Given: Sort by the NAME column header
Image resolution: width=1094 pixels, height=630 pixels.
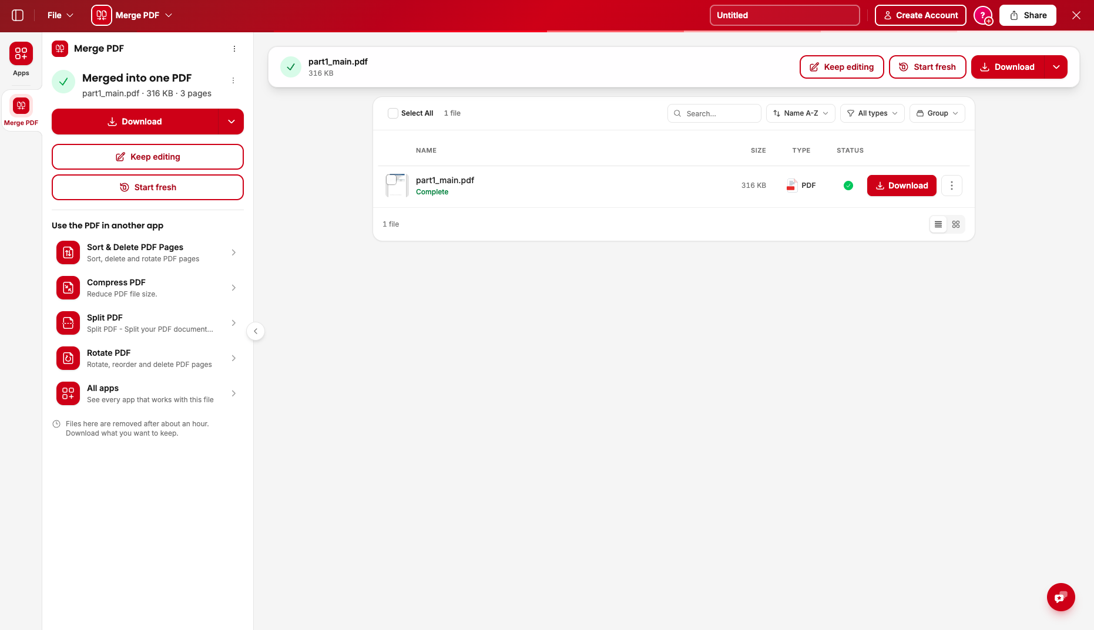Looking at the screenshot, I should (x=426, y=150).
